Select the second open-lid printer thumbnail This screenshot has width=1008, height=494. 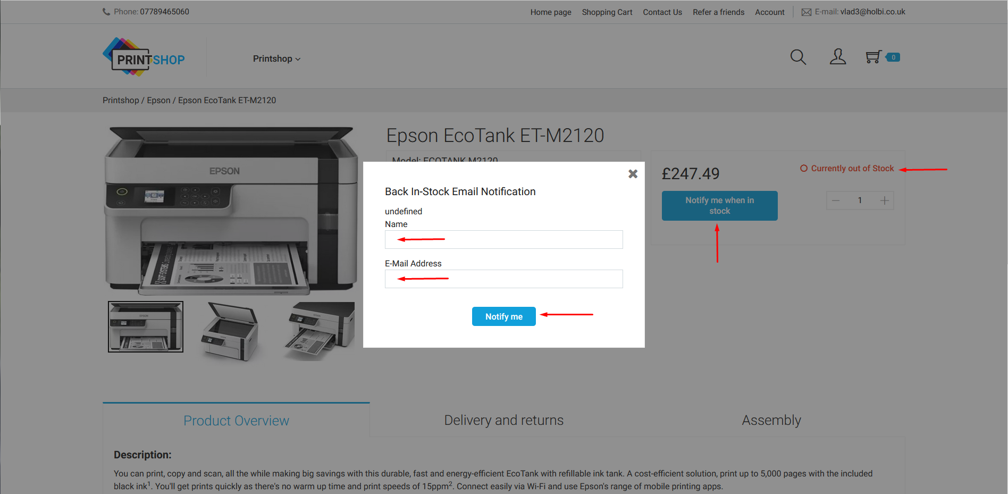230,331
